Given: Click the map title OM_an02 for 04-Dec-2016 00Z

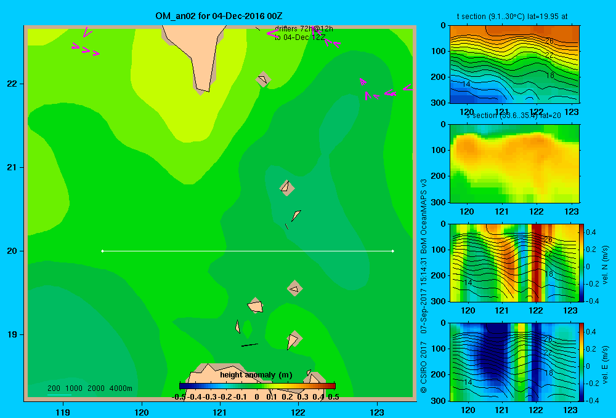Looking at the screenshot, I should (x=219, y=16).
